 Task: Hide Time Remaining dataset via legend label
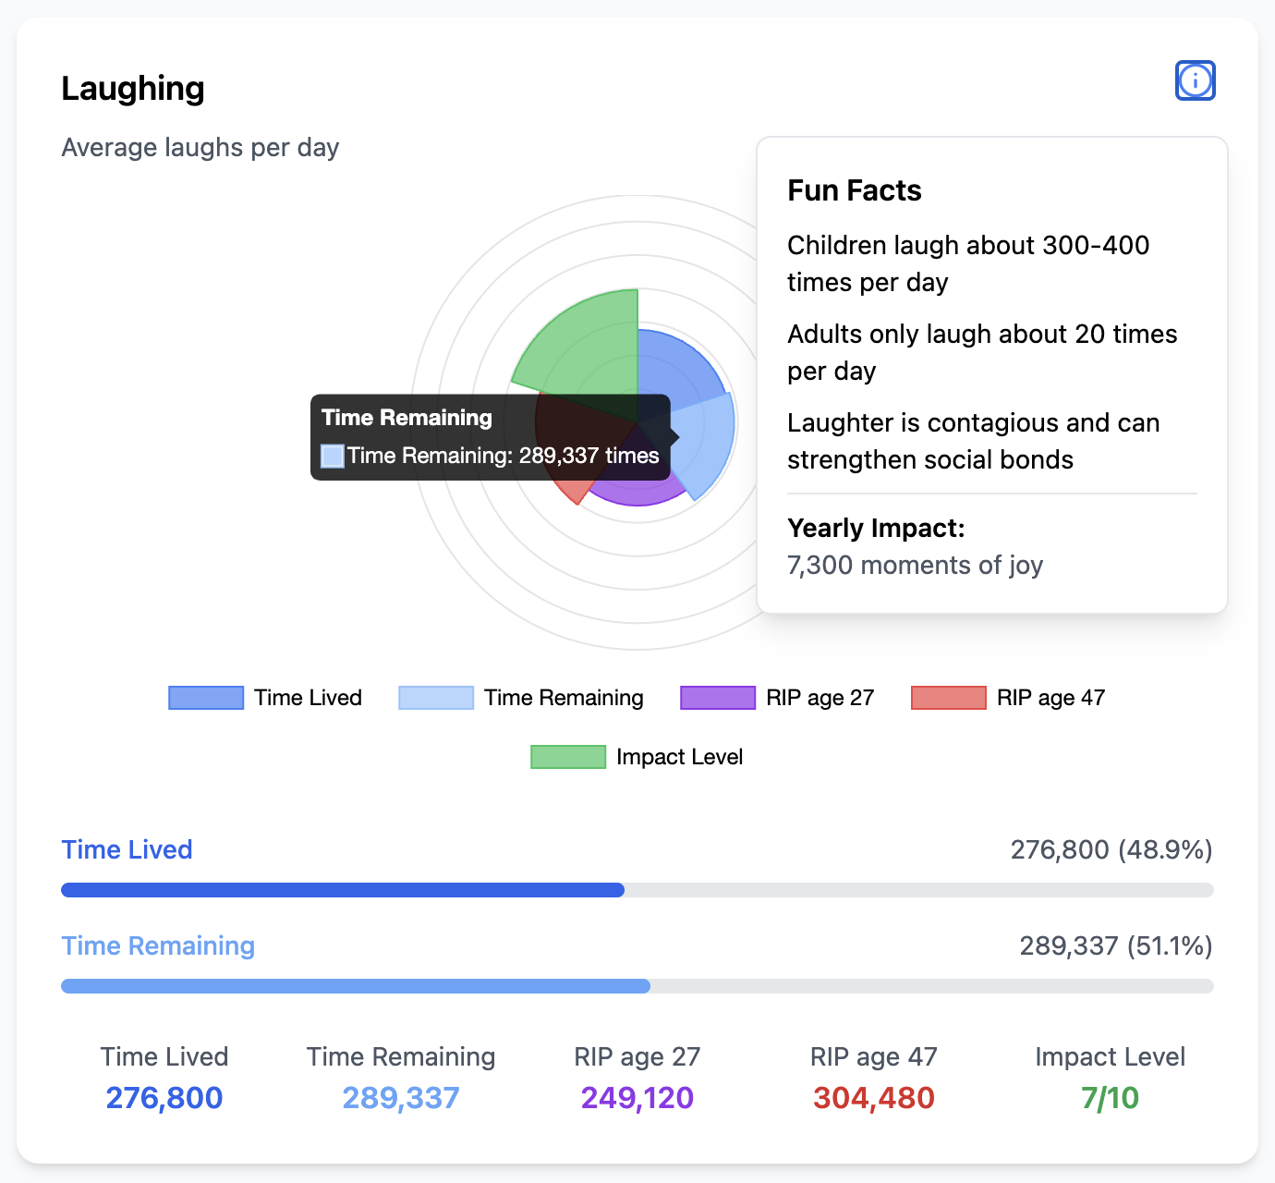point(564,698)
